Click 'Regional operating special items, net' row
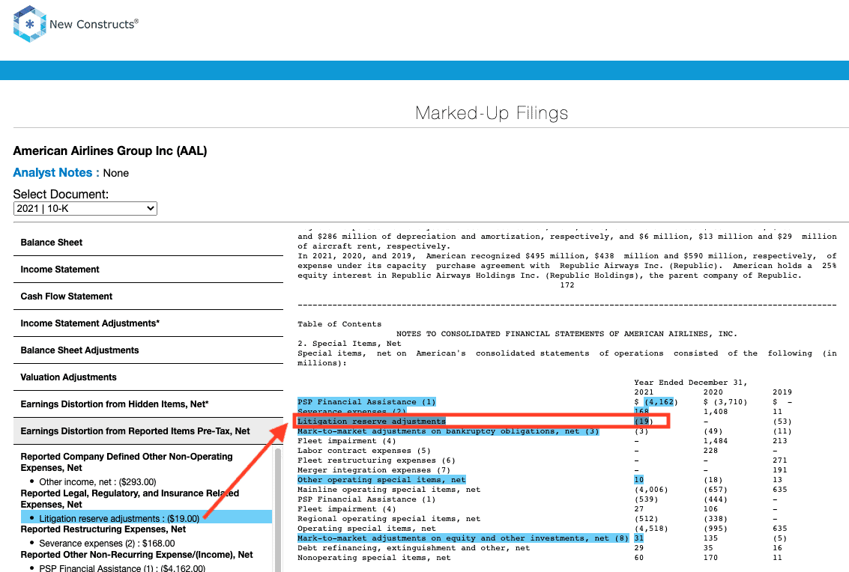This screenshot has width=849, height=572. click(389, 519)
